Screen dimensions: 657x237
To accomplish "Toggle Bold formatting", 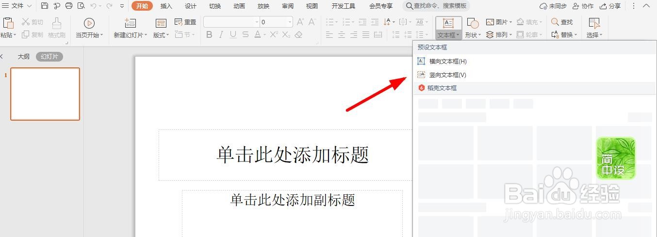I will click(x=209, y=34).
